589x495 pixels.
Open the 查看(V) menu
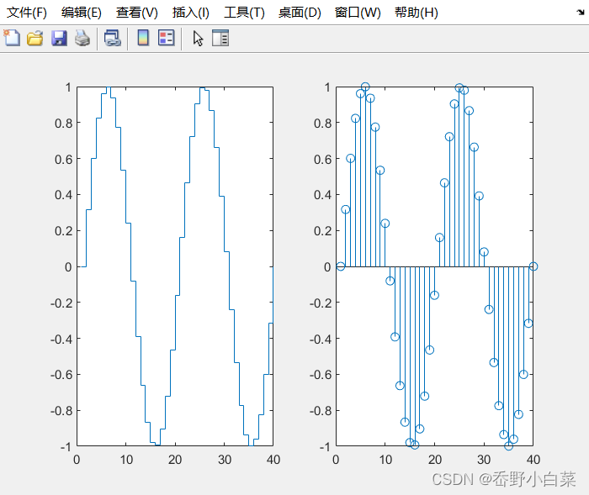[x=136, y=13]
